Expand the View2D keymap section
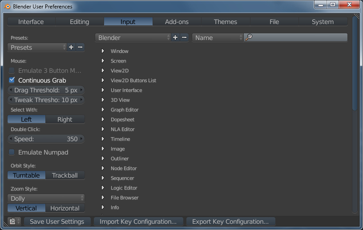The width and height of the screenshot is (363, 230). pyautogui.click(x=103, y=70)
